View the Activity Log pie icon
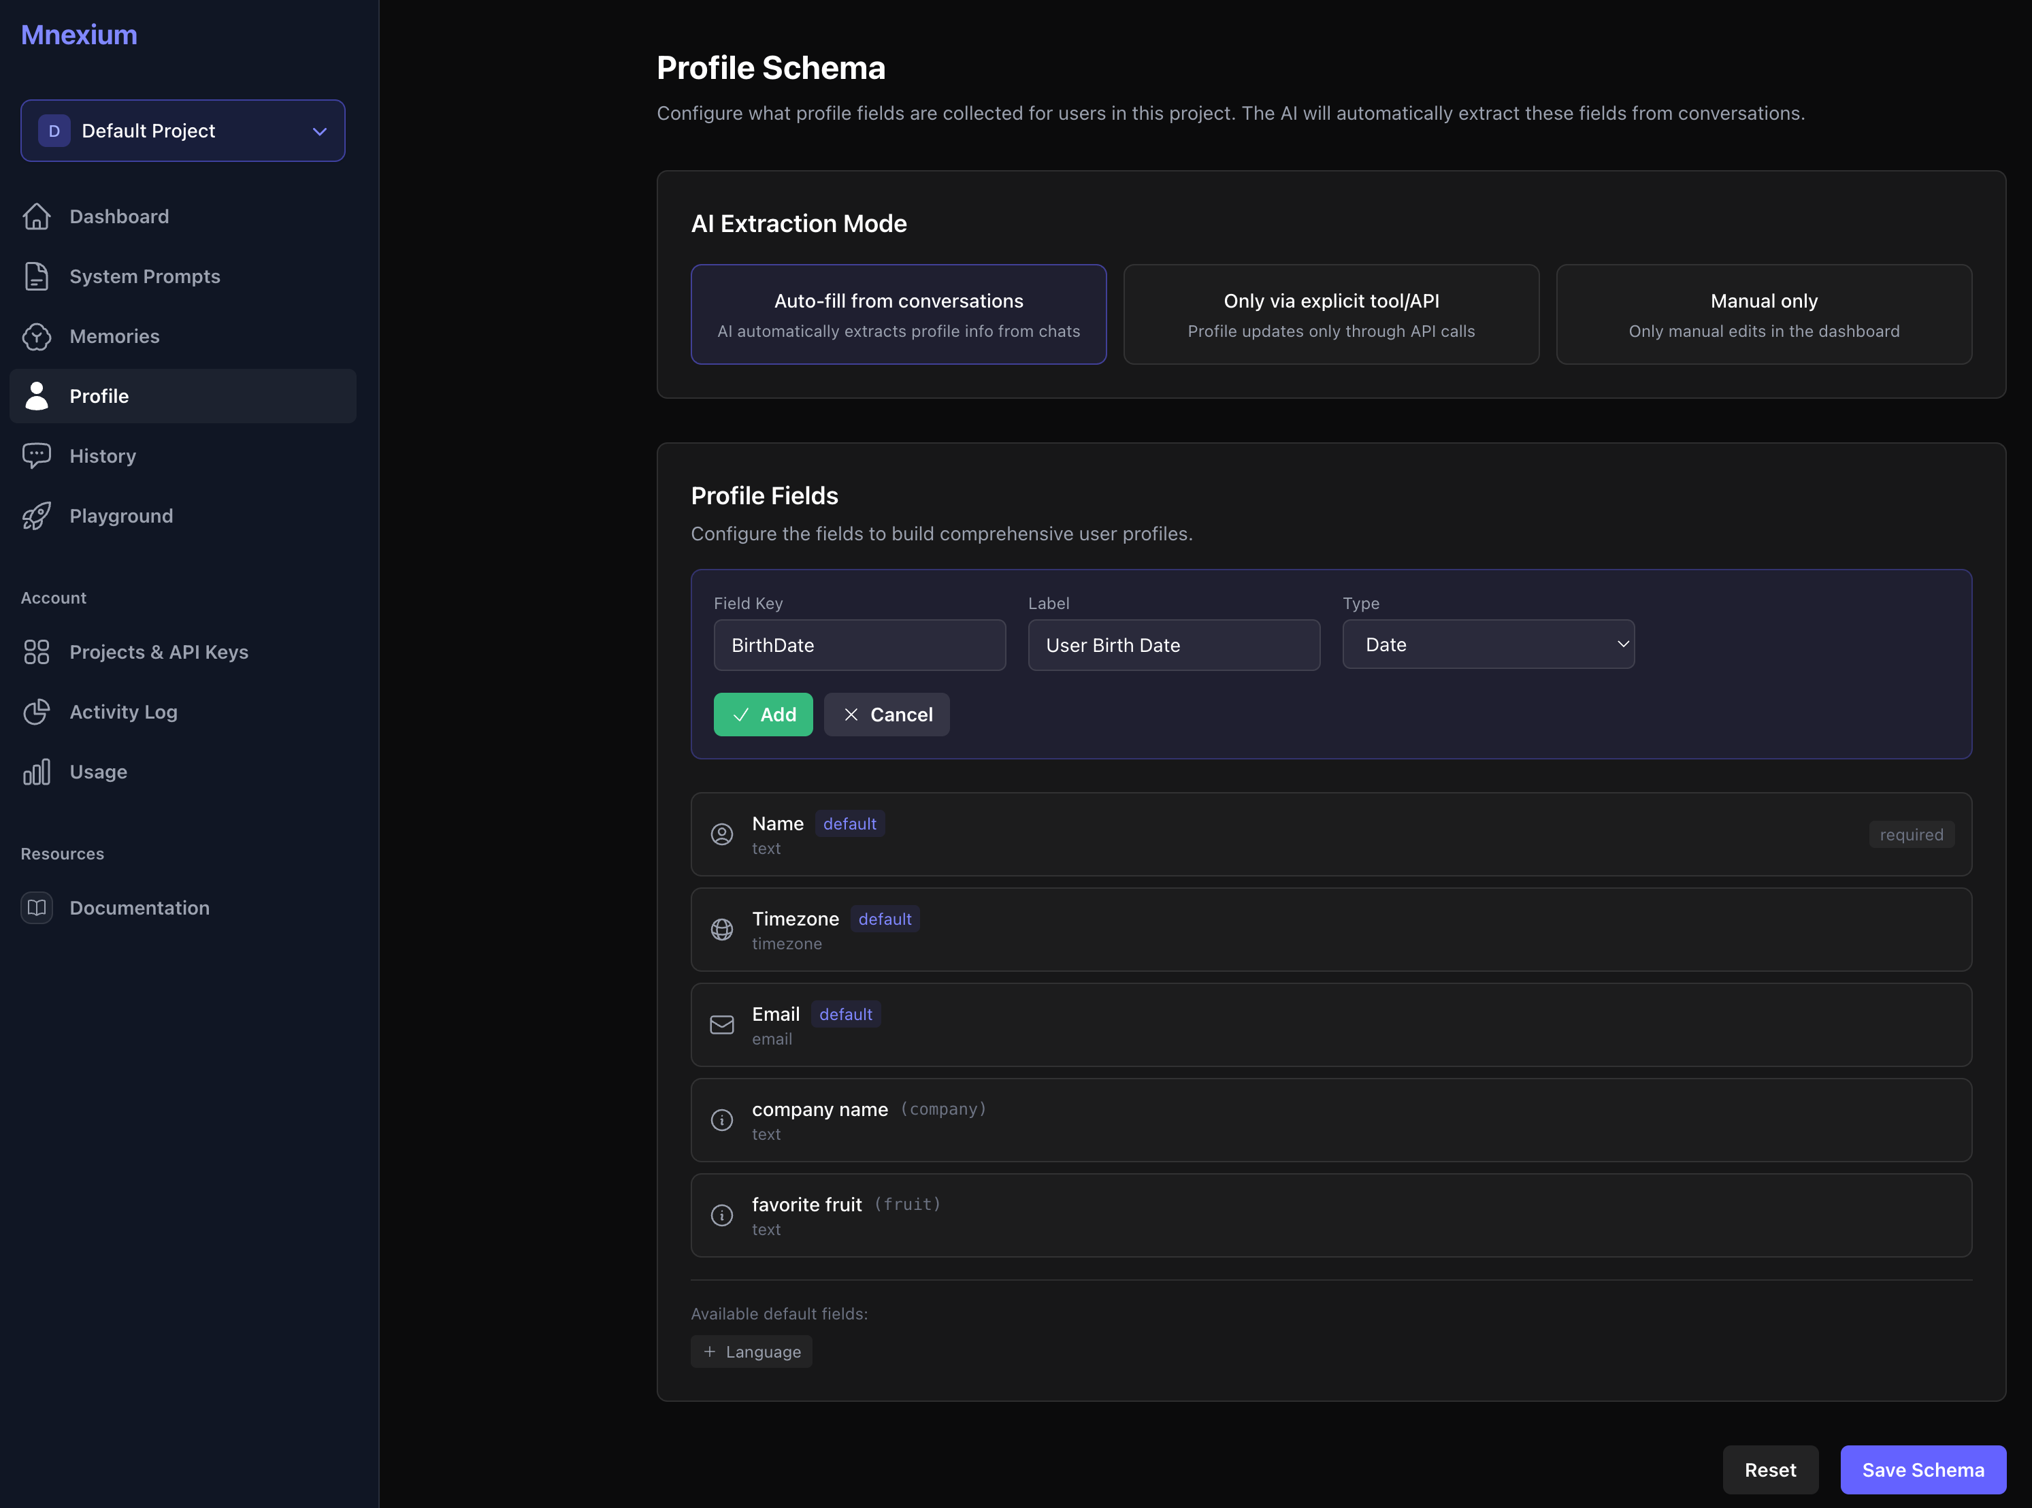This screenshot has width=2032, height=1508. (x=37, y=712)
